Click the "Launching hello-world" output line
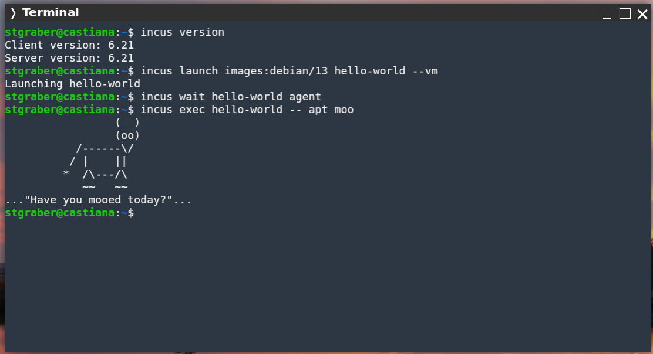 [x=72, y=84]
